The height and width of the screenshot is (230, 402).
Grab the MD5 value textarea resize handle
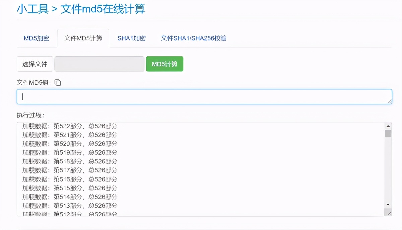[x=389, y=101]
